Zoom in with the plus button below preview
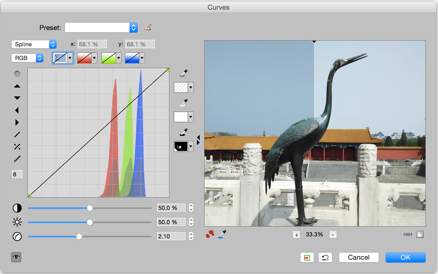The image size is (438, 274). (x=296, y=234)
